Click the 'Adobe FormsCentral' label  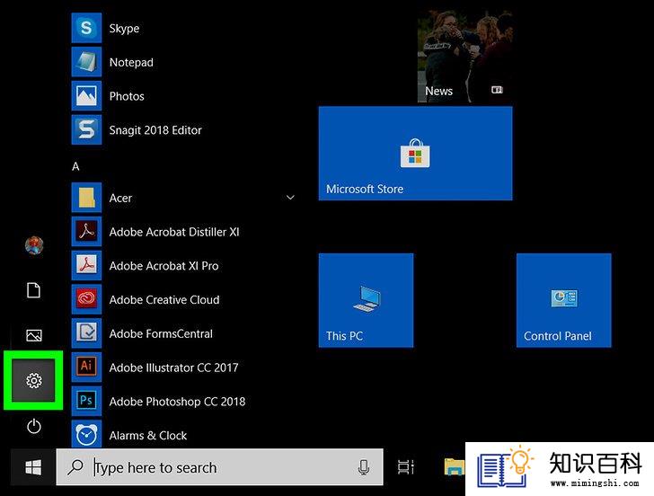click(x=161, y=333)
